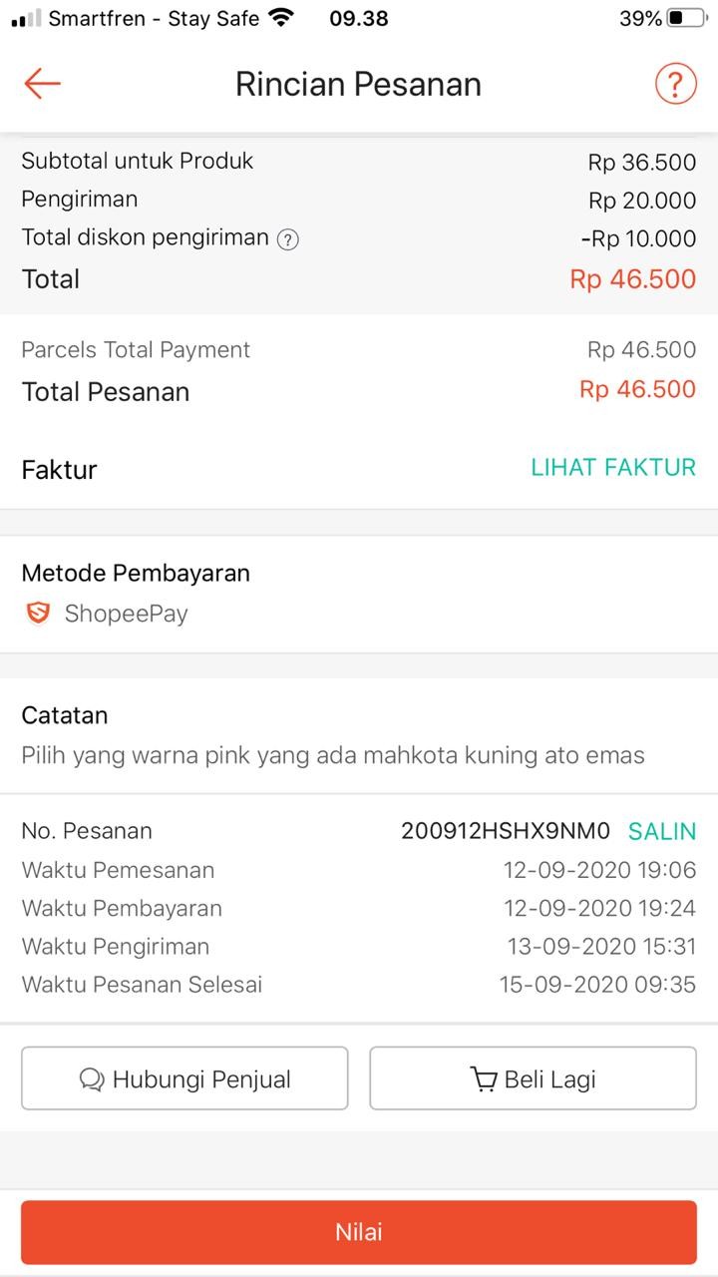The height and width of the screenshot is (1277, 718).
Task: Rate the order with Nilai button
Action: [x=359, y=1232]
